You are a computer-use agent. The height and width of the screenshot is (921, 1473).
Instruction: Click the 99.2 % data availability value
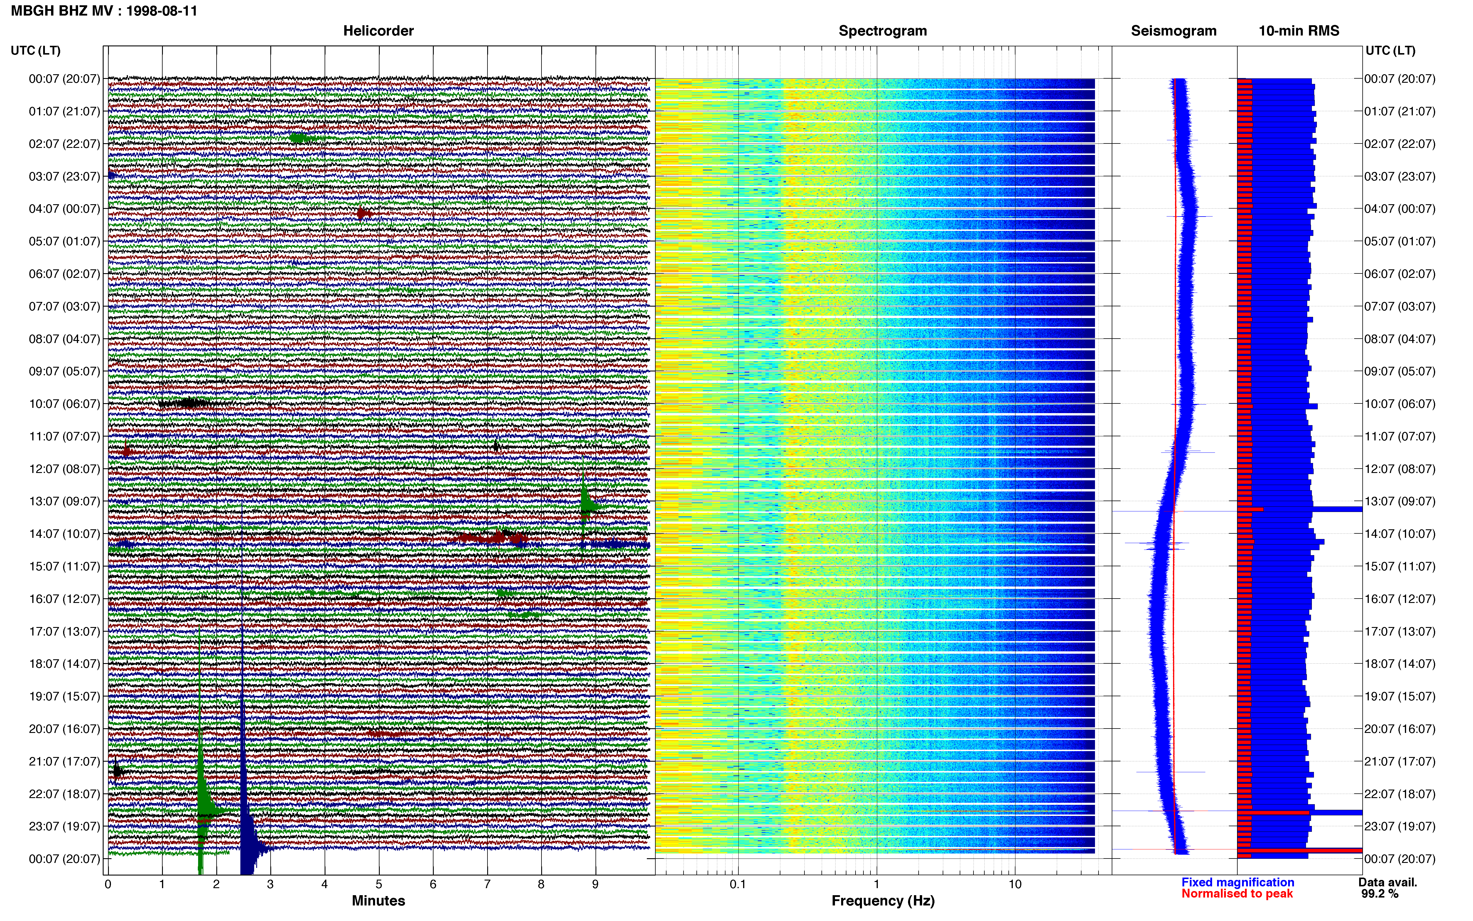pos(1380,894)
